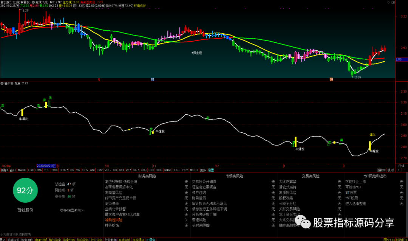Select the MCST indicator tab
The height and width of the screenshot is (241, 408).
coord(194,170)
